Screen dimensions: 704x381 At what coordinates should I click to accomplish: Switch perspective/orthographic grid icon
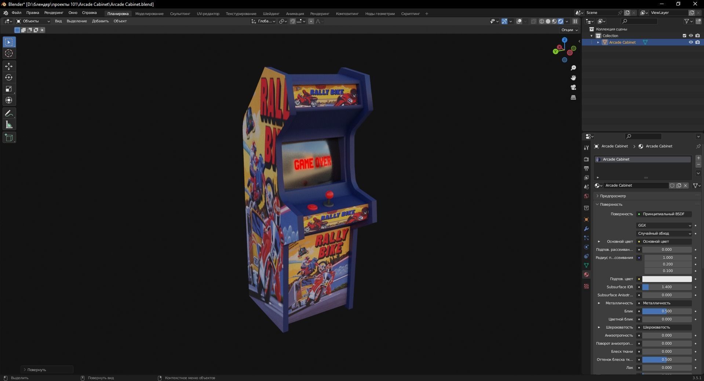pyautogui.click(x=573, y=98)
